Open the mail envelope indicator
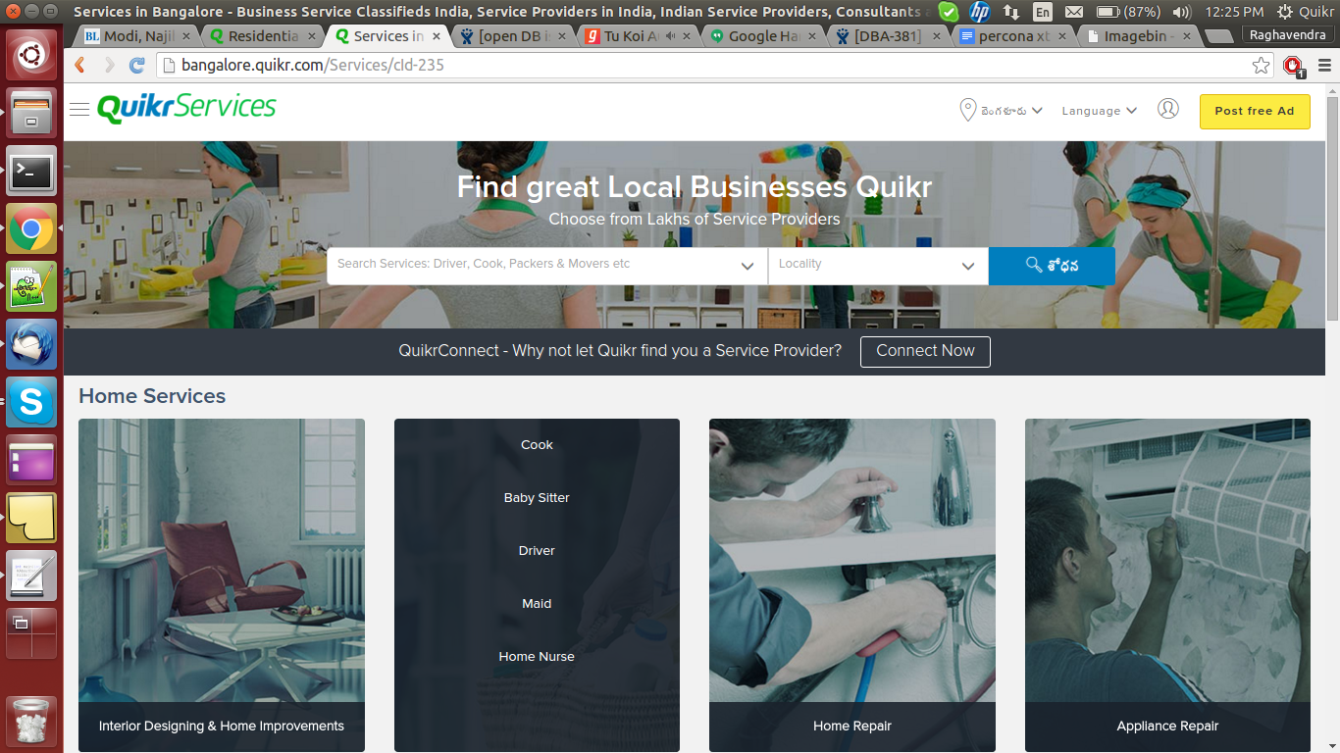 click(1073, 12)
